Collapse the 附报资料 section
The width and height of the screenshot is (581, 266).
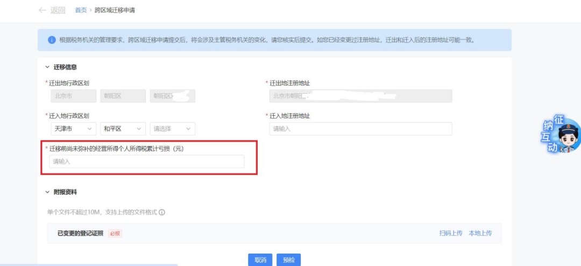coord(48,192)
